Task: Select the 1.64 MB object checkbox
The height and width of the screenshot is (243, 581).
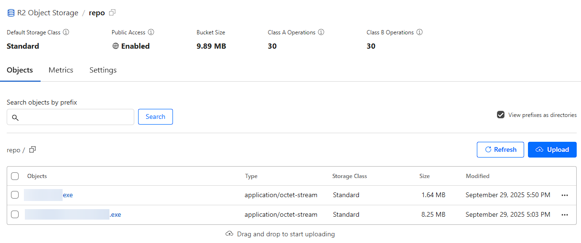Action: (15, 195)
